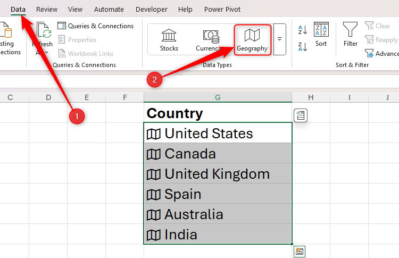Open the Developer tab

[x=151, y=10]
